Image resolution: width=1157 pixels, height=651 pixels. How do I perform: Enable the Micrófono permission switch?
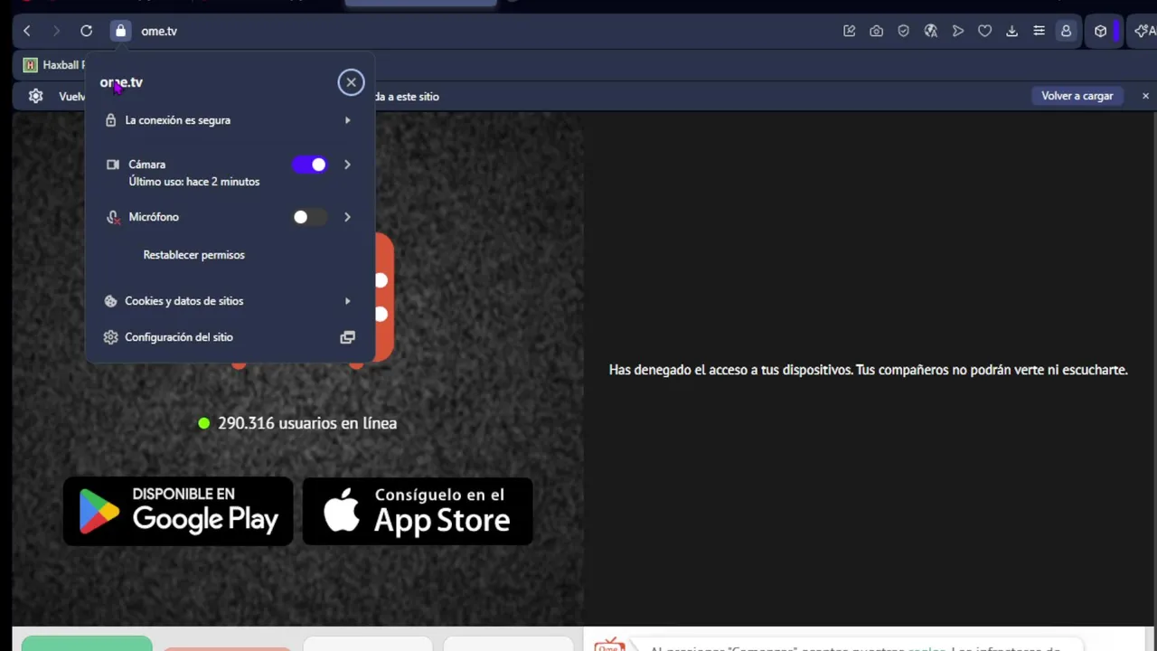pyautogui.click(x=309, y=217)
